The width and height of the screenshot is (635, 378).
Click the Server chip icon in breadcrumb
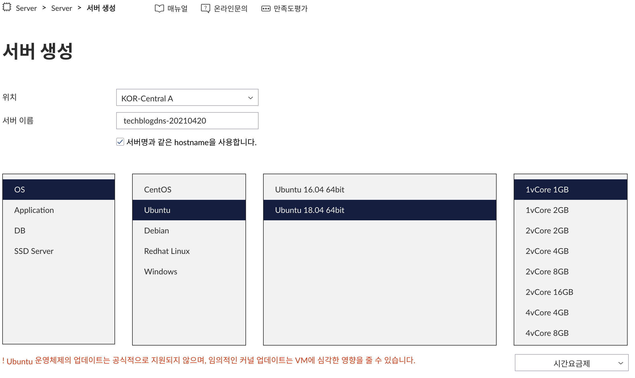(x=7, y=7)
